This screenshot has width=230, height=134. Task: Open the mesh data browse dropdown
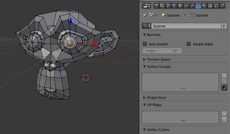click(147, 26)
